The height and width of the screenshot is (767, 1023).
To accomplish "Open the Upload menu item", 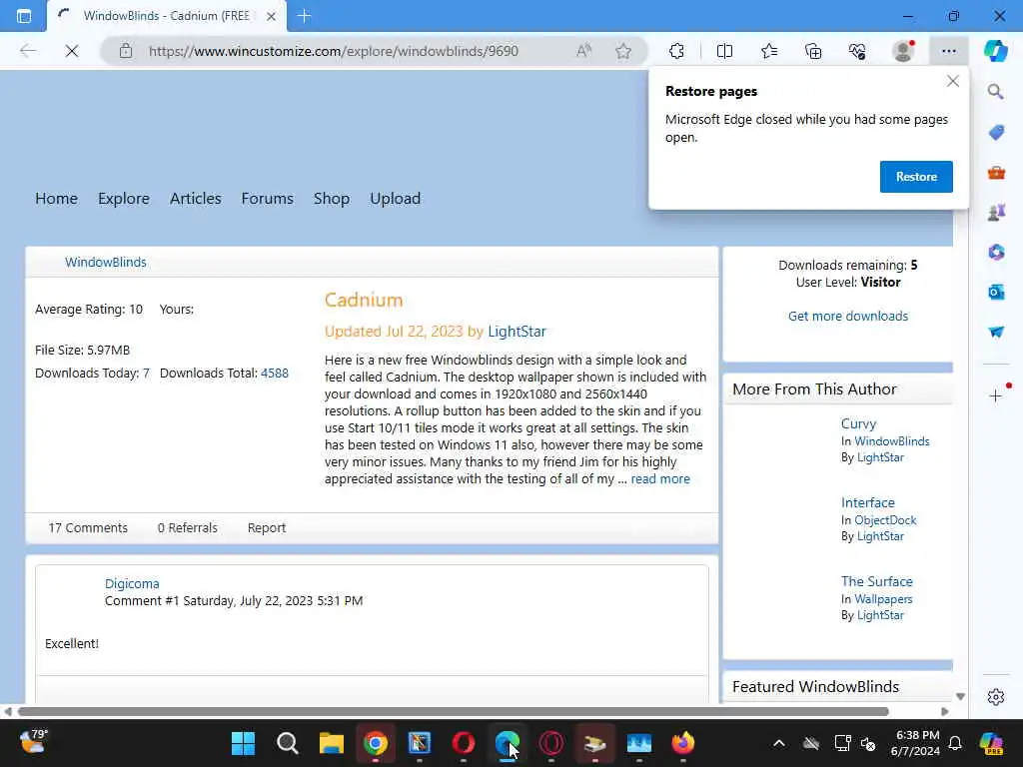I will [x=395, y=199].
